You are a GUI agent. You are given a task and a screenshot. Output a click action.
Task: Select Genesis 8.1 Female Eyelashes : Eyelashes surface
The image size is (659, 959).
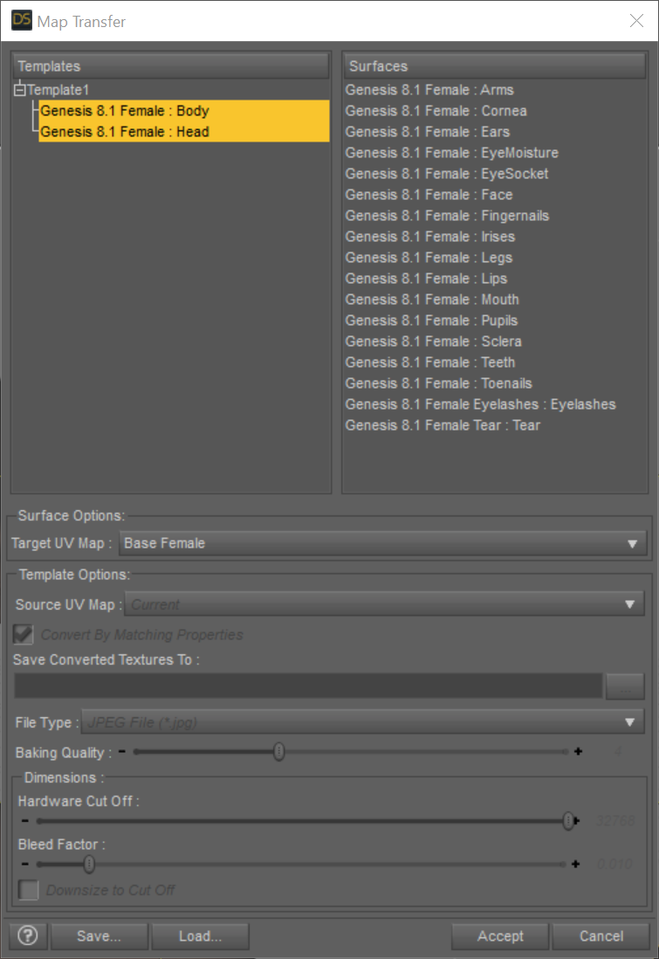tap(480, 404)
